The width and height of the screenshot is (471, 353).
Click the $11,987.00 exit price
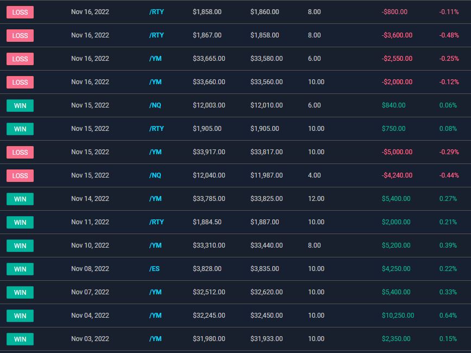point(266,175)
